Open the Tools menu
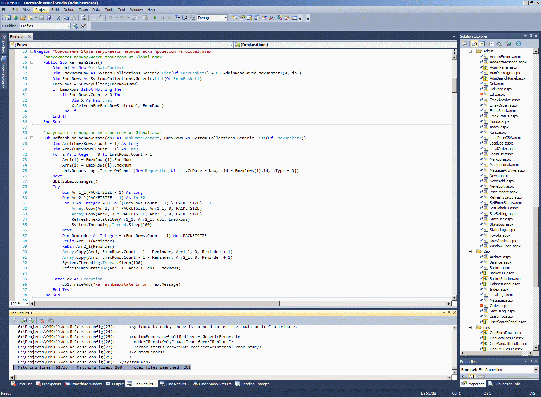The height and width of the screenshot is (398, 541). point(109,10)
